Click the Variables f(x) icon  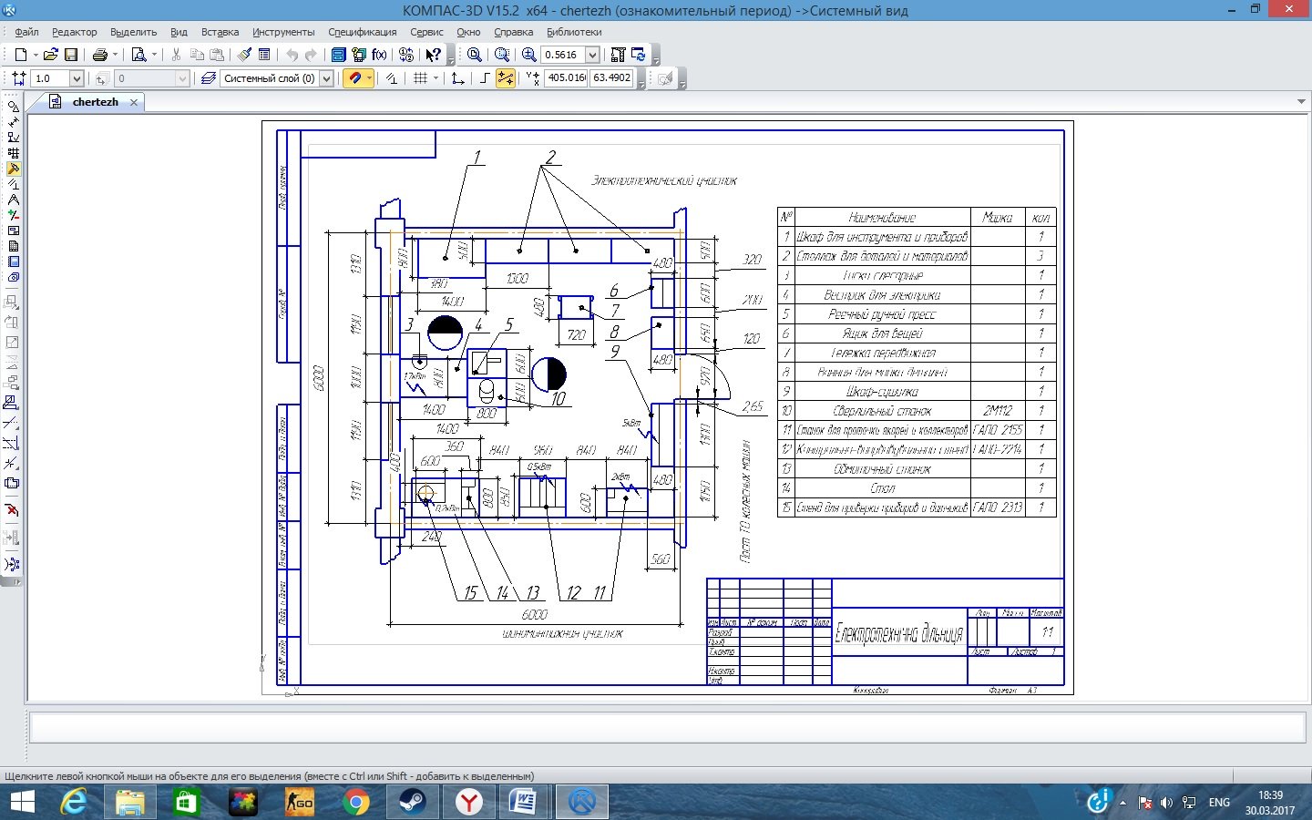click(379, 55)
